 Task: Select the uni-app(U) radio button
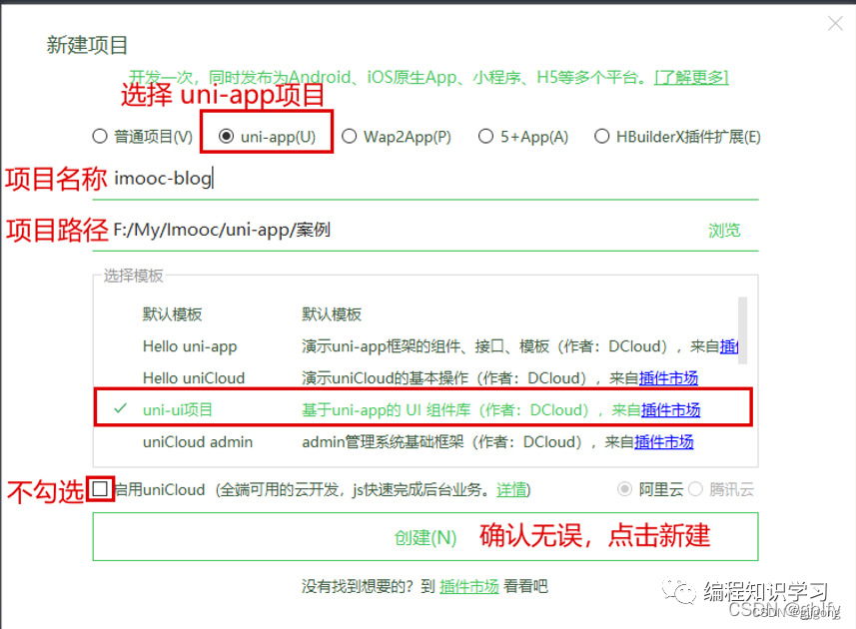[x=228, y=137]
